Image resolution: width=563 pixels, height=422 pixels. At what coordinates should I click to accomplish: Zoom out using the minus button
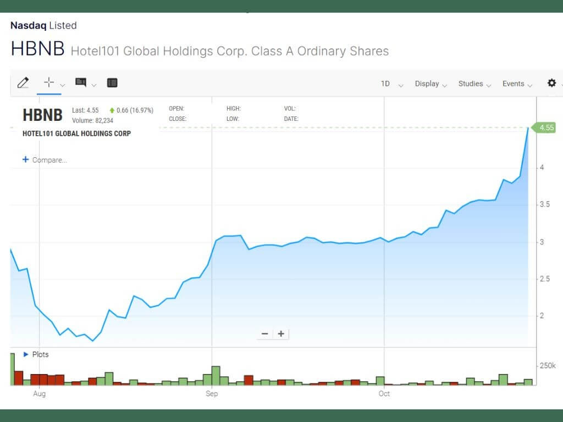(x=264, y=334)
